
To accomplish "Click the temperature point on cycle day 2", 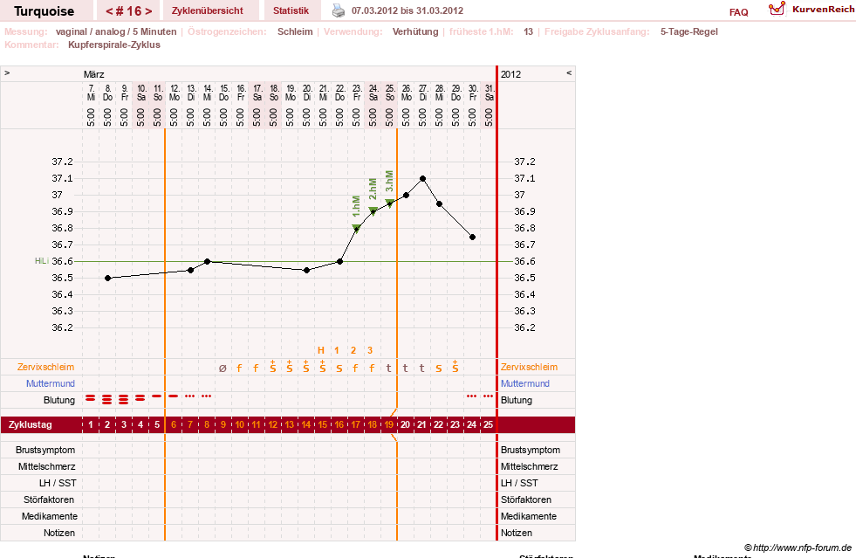I will (107, 279).
